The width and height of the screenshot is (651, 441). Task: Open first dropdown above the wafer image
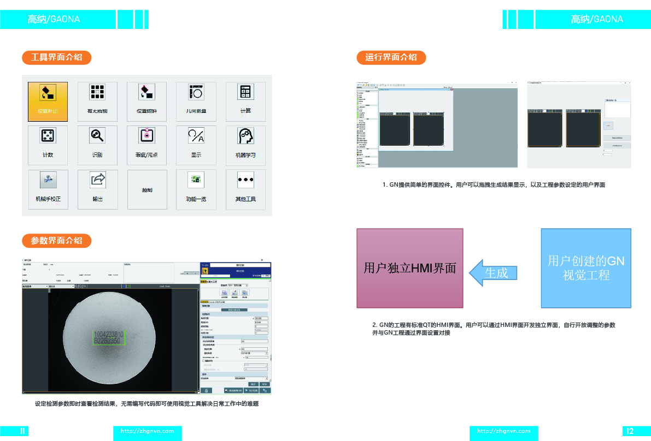[35, 287]
